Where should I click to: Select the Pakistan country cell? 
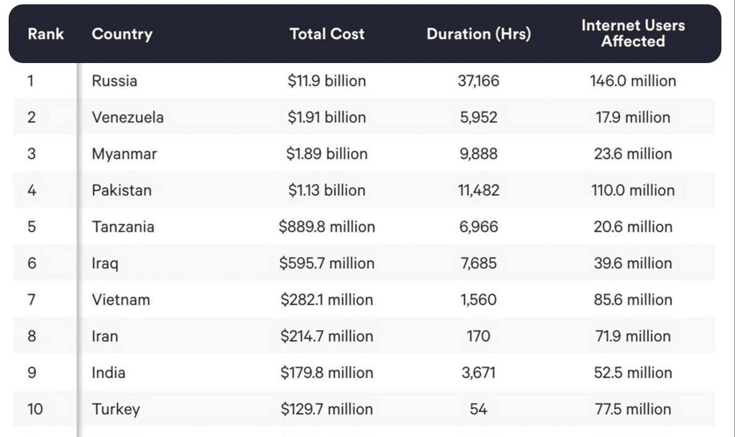[122, 190]
